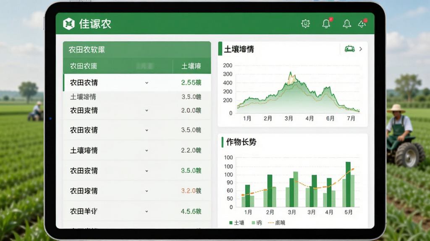Expand the row showing value 2.55
This screenshot has height=241, width=430.
pos(147,83)
